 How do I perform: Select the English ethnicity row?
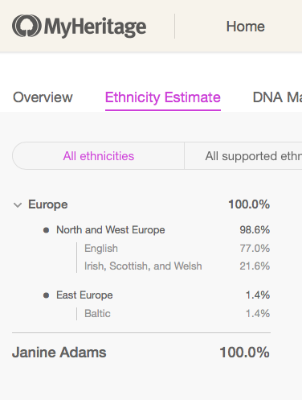(x=177, y=249)
